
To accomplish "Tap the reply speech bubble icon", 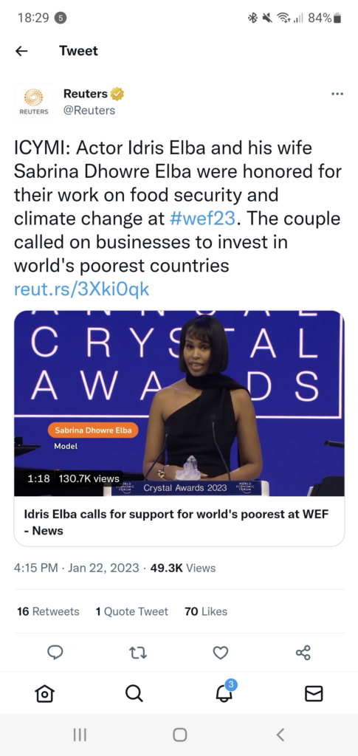I will tap(55, 653).
